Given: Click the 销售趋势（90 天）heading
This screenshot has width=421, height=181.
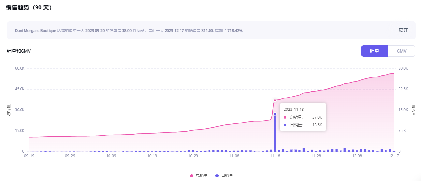Looking at the screenshot, I should point(29,8).
